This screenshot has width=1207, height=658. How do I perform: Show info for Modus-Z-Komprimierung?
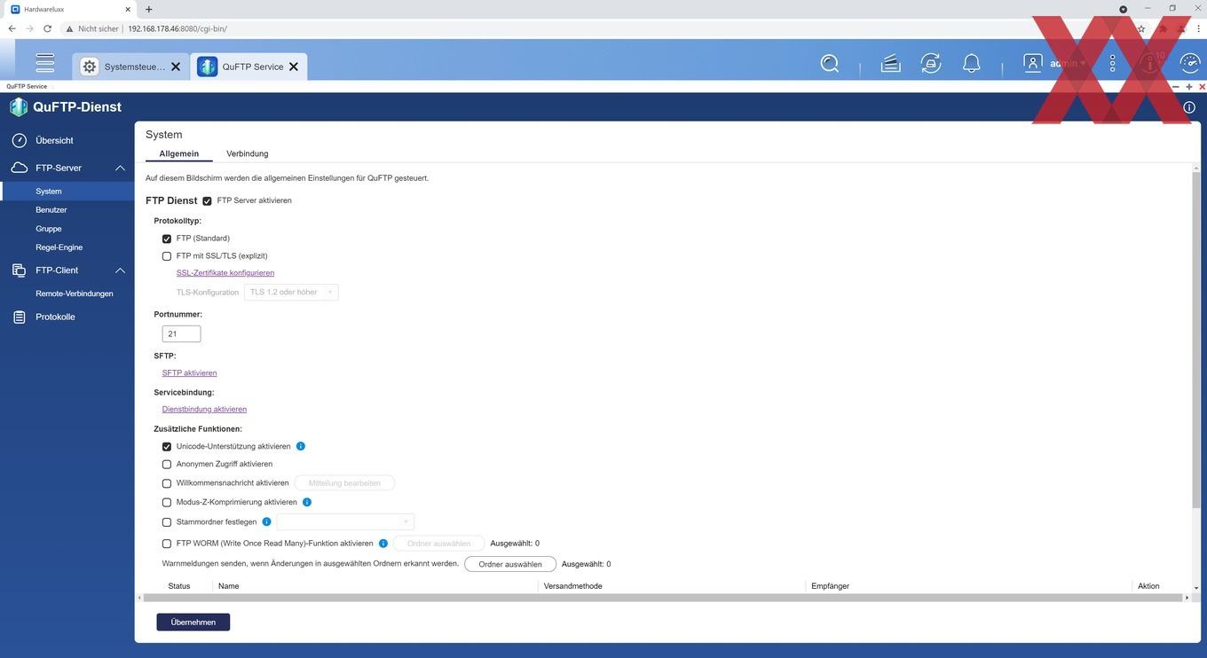pyautogui.click(x=307, y=502)
